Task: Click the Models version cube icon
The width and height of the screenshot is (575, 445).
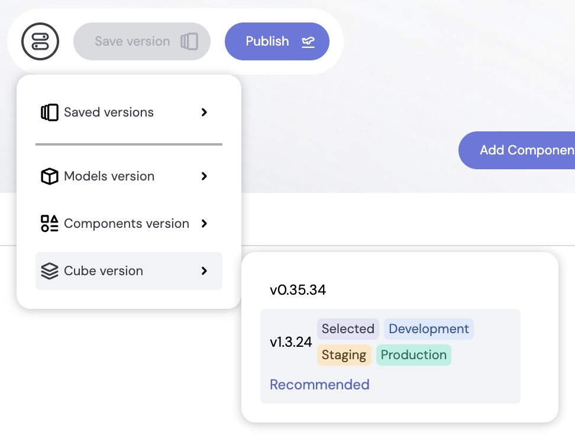Action: click(x=50, y=176)
